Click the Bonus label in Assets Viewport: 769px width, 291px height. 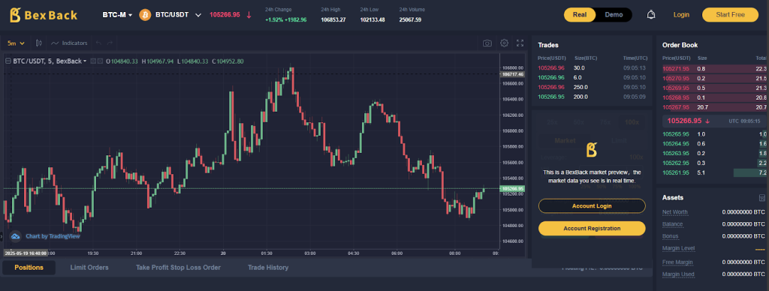[x=671, y=236]
